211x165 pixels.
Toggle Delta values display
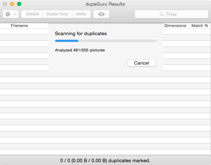coord(81,14)
